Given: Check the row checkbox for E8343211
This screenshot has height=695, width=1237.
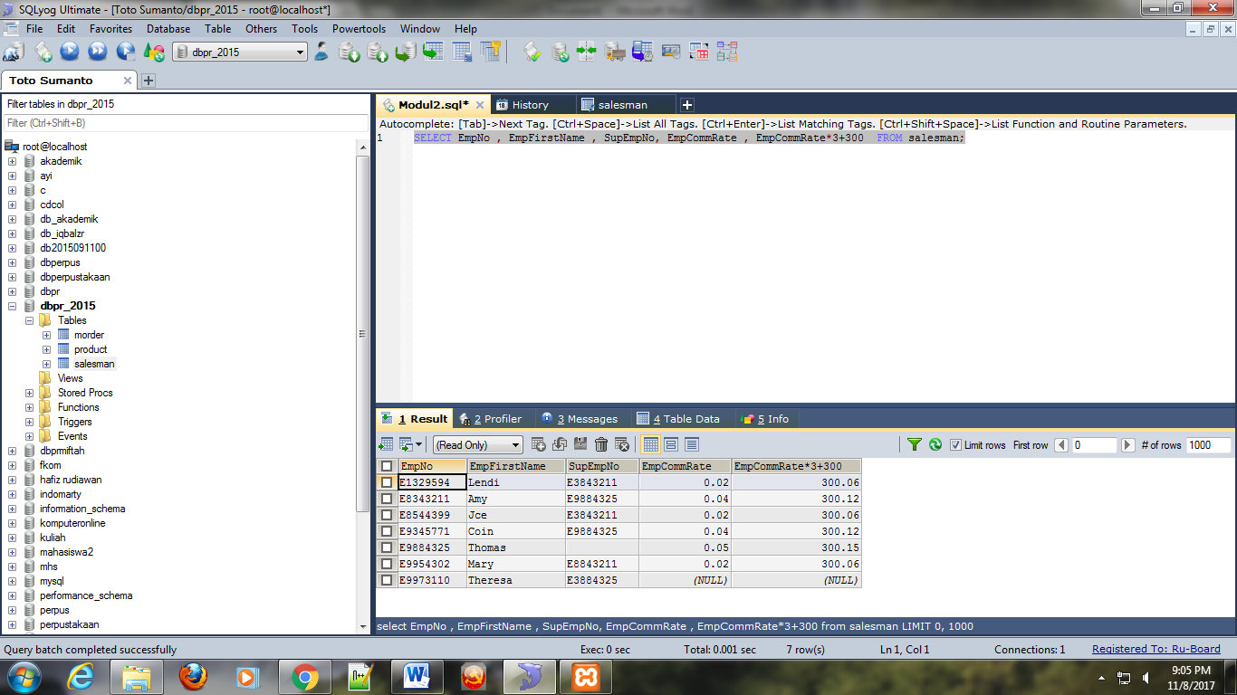Looking at the screenshot, I should (x=387, y=499).
